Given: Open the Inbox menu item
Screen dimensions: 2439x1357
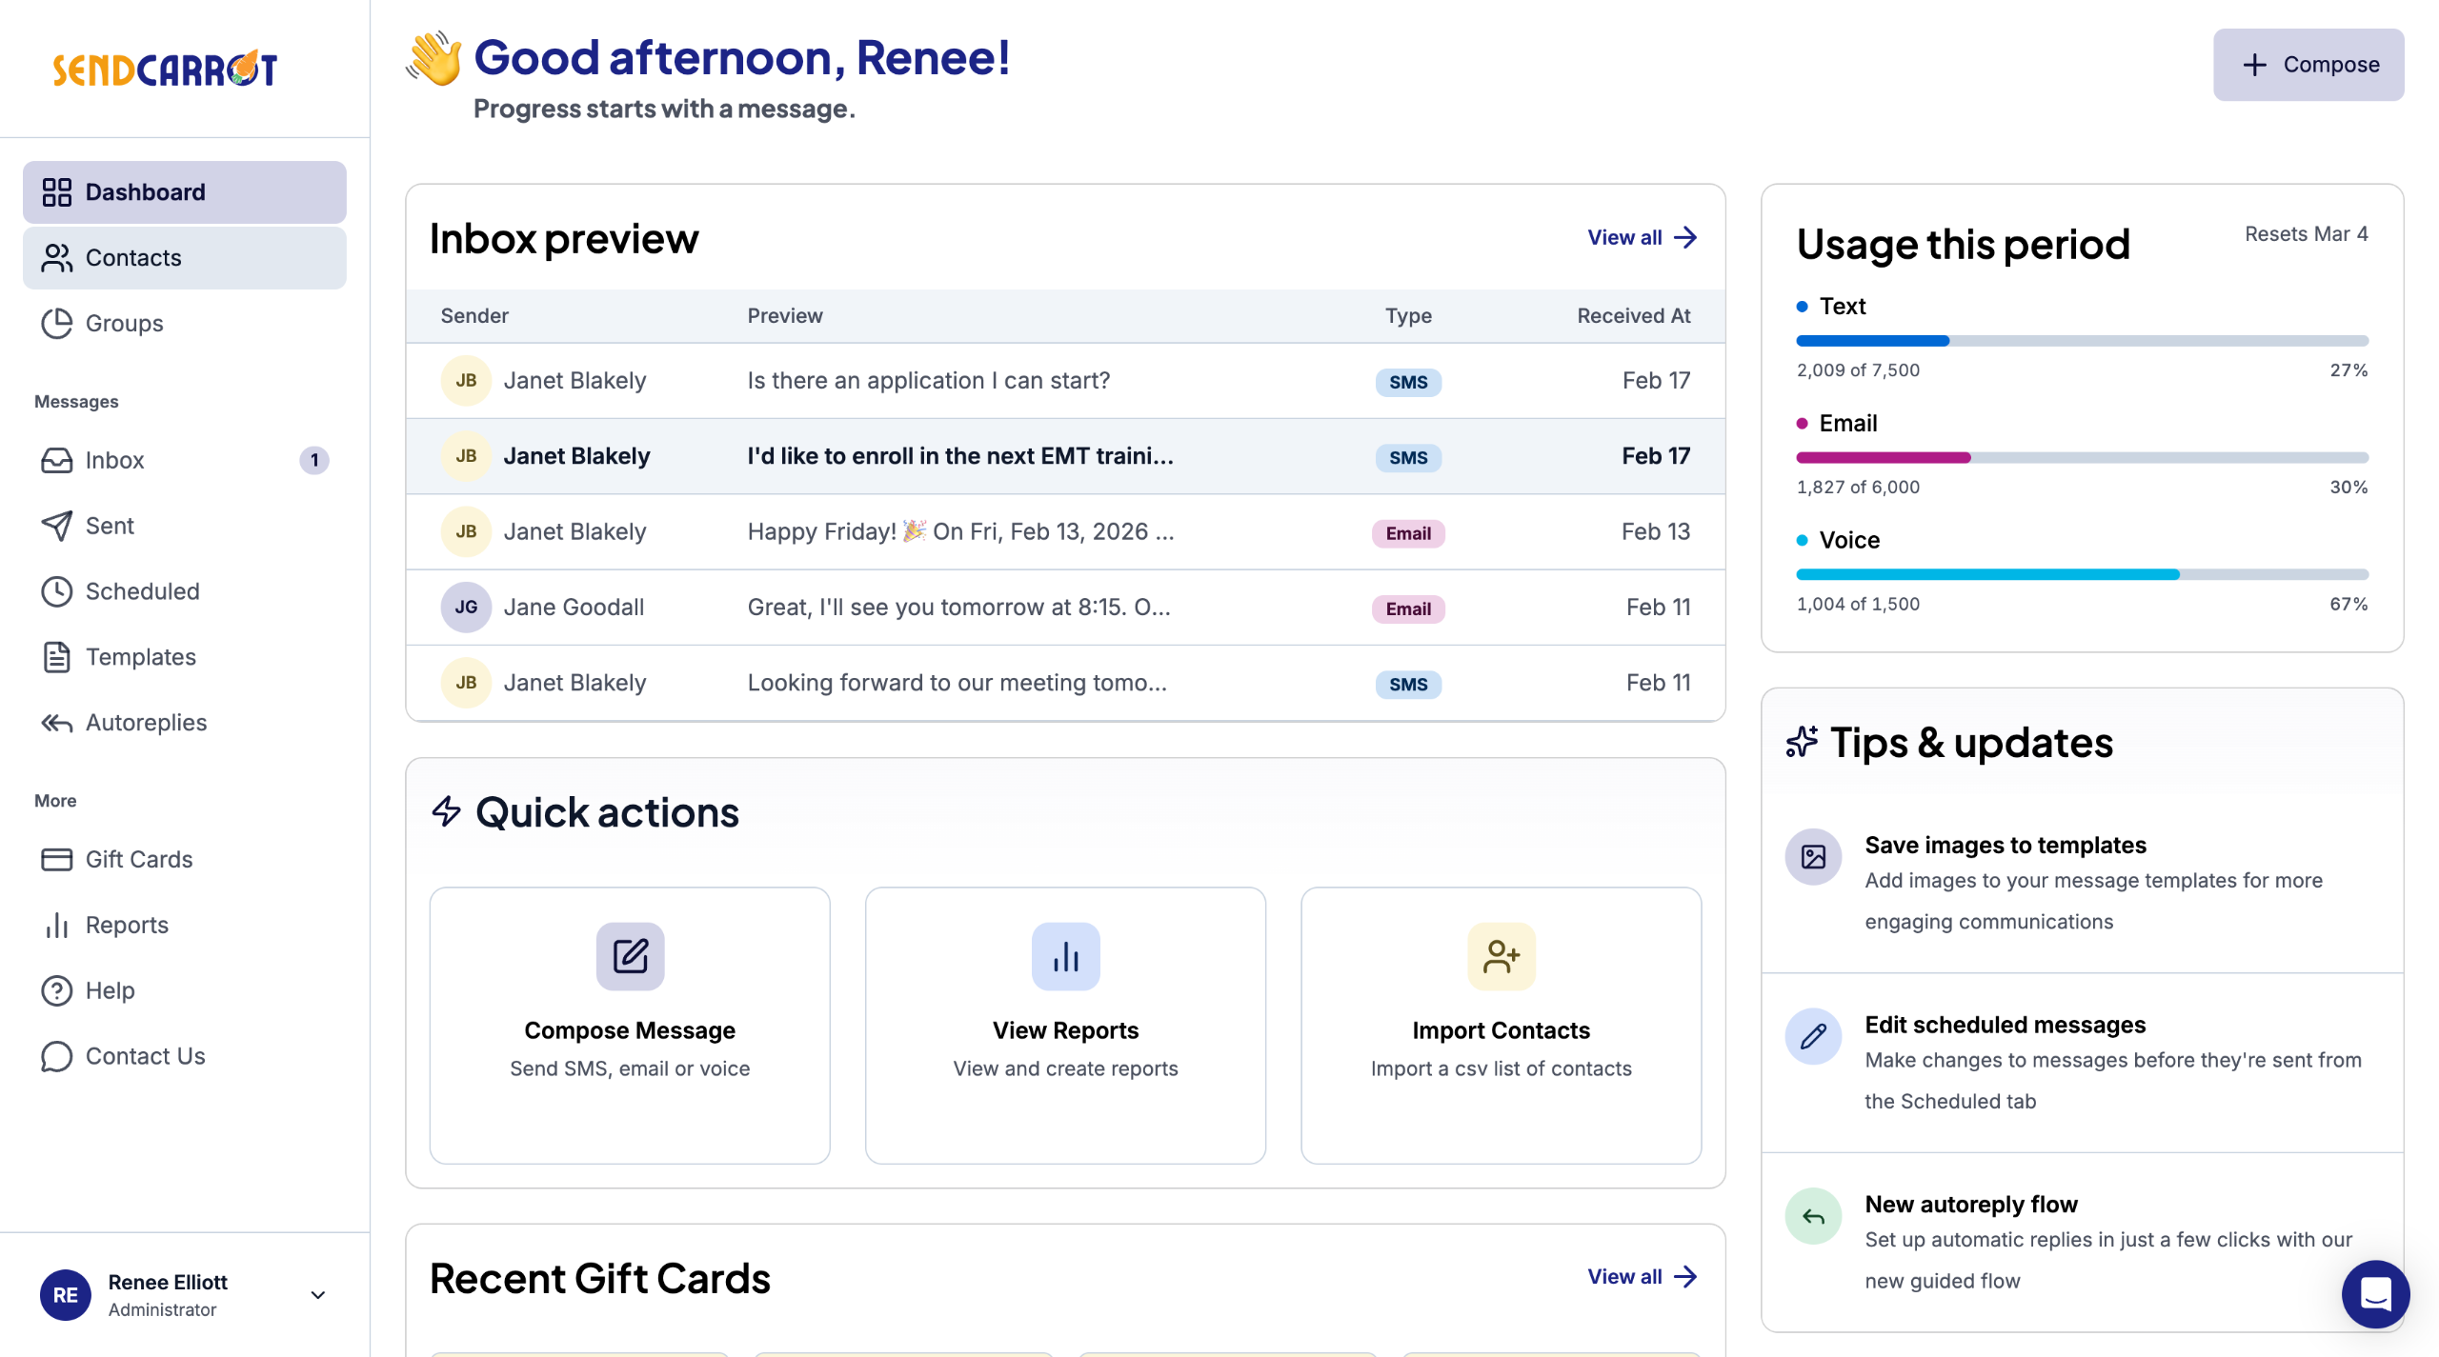Looking at the screenshot, I should click(x=114, y=460).
